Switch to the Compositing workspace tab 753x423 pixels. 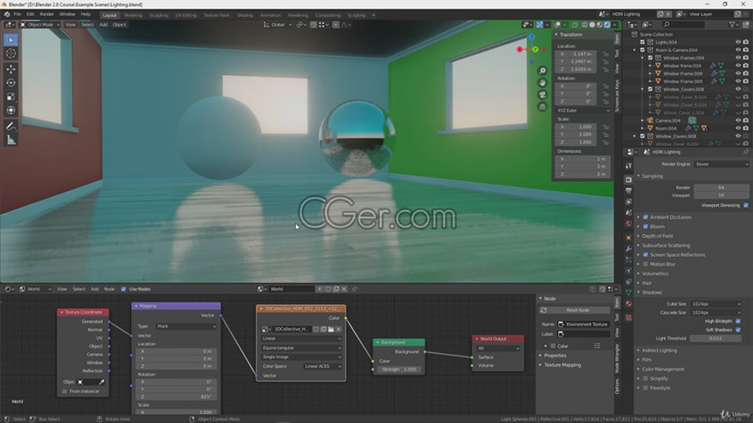(x=328, y=15)
